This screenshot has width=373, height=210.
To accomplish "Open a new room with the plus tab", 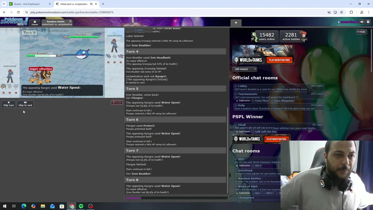I will coord(236,22).
